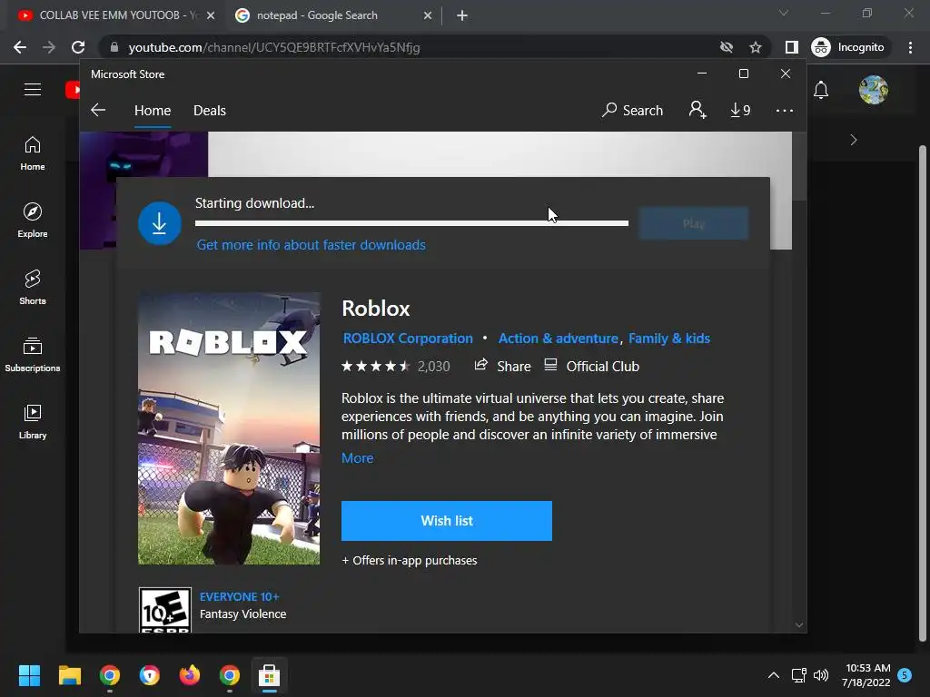930x697 pixels.
Task: Go to YouTube Home in sidebar
Action: point(33,153)
